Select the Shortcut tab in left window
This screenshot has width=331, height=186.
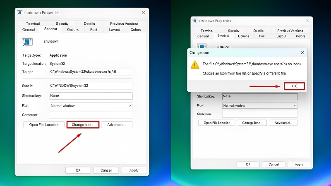point(50,29)
